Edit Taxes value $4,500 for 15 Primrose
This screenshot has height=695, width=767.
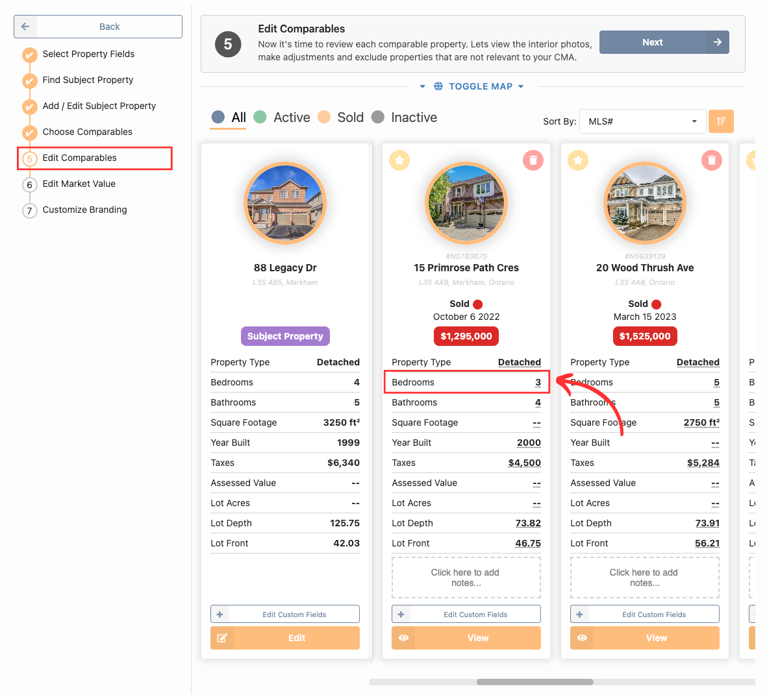tap(524, 463)
